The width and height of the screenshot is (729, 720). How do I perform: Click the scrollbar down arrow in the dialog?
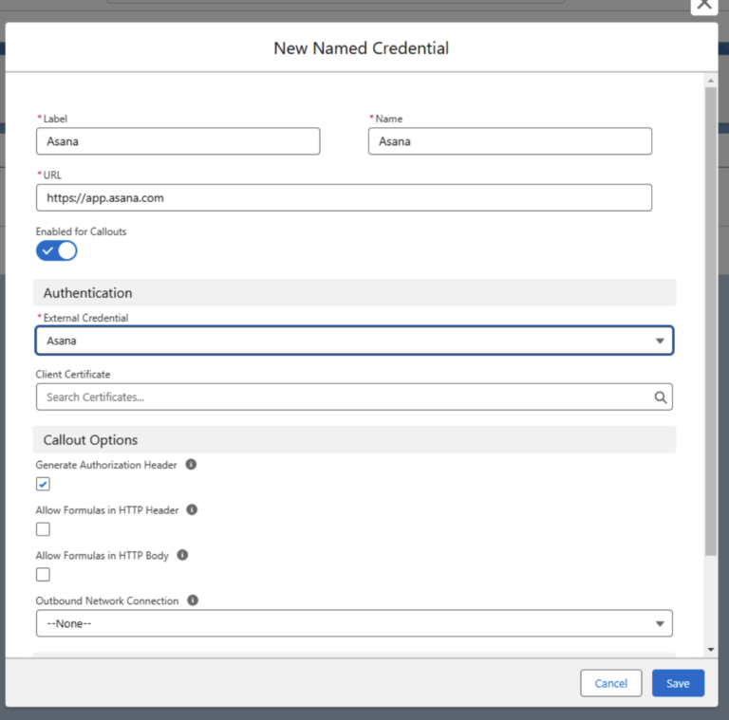point(711,649)
